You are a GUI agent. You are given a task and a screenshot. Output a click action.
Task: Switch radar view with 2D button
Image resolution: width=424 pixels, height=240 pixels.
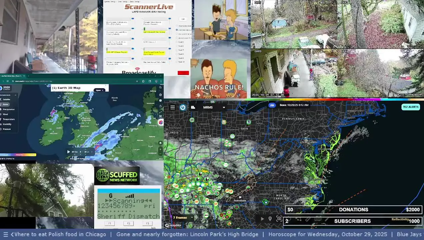click(x=272, y=105)
